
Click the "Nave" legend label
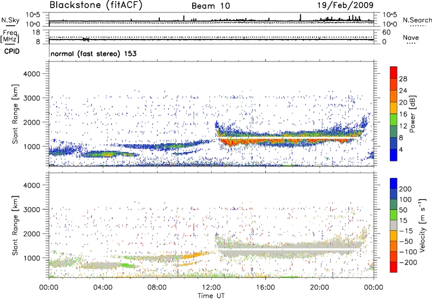[410, 37]
